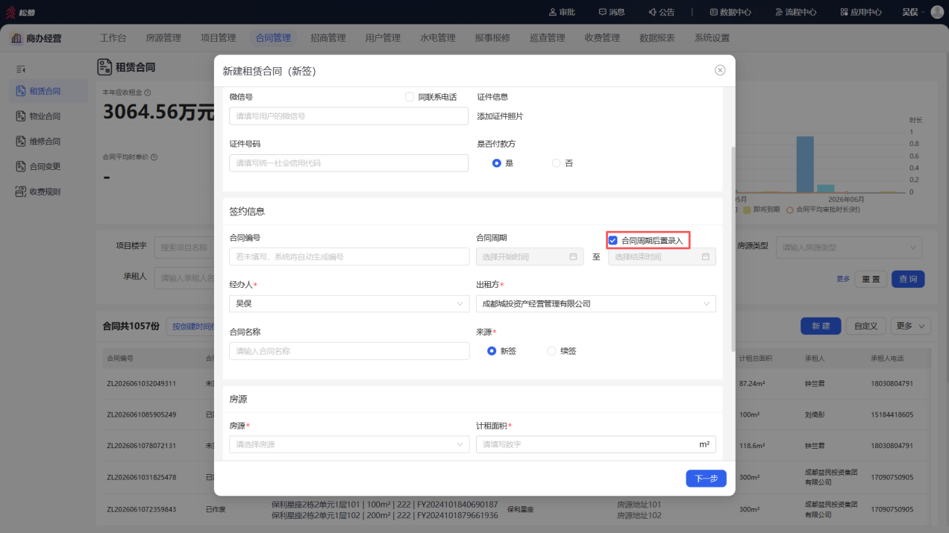
Task: Click the 查询 button
Action: click(x=908, y=279)
